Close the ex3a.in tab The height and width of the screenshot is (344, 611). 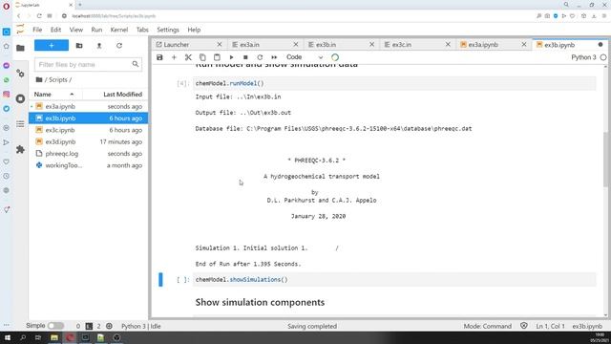point(296,45)
